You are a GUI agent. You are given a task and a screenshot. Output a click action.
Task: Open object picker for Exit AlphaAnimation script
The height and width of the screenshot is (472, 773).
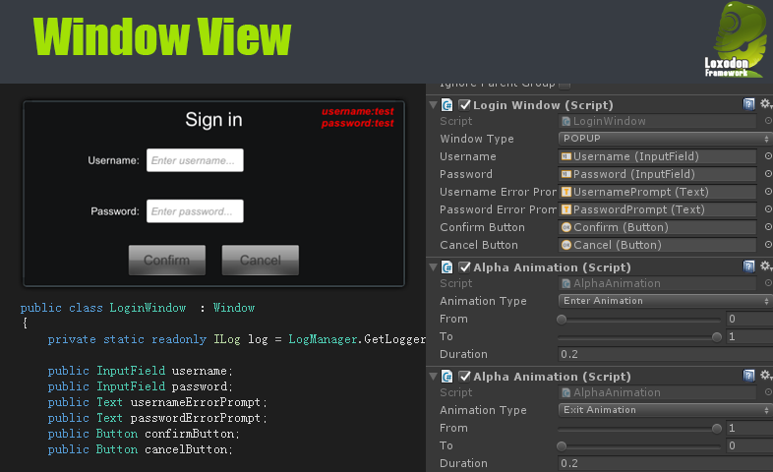(768, 392)
